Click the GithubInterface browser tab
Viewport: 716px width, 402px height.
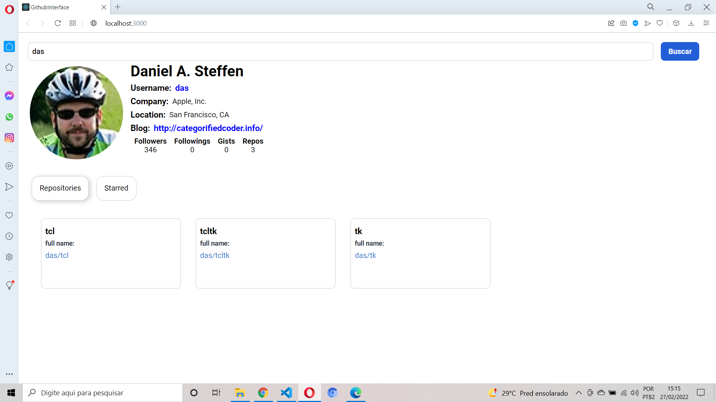(x=65, y=7)
